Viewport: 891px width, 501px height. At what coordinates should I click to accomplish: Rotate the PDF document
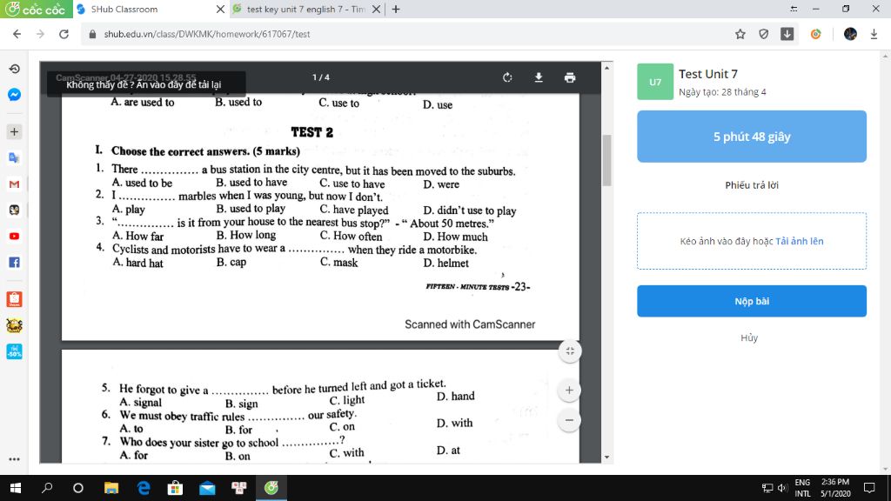[x=507, y=77]
